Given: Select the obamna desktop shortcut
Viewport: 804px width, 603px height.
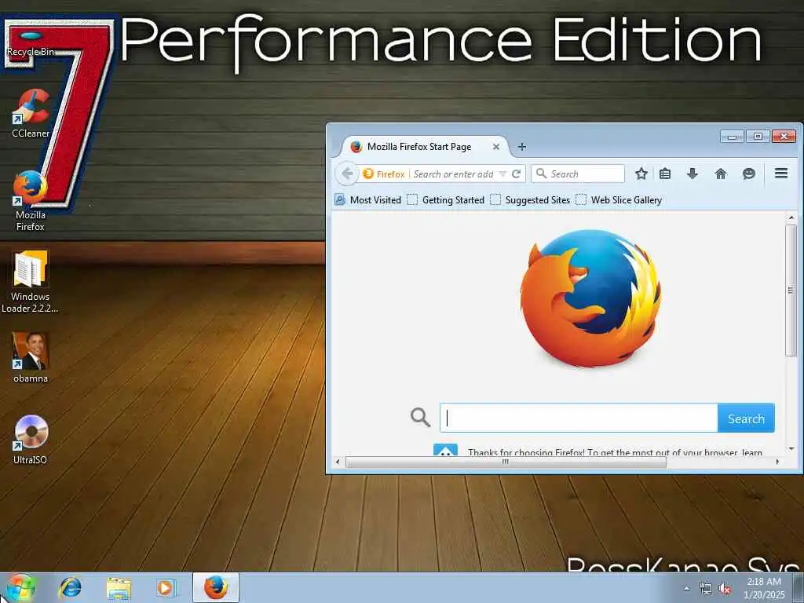Looking at the screenshot, I should coord(31,357).
